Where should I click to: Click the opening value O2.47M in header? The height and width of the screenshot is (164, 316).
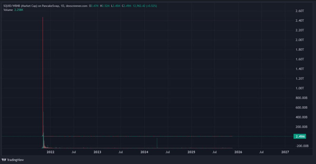pyautogui.click(x=94, y=6)
